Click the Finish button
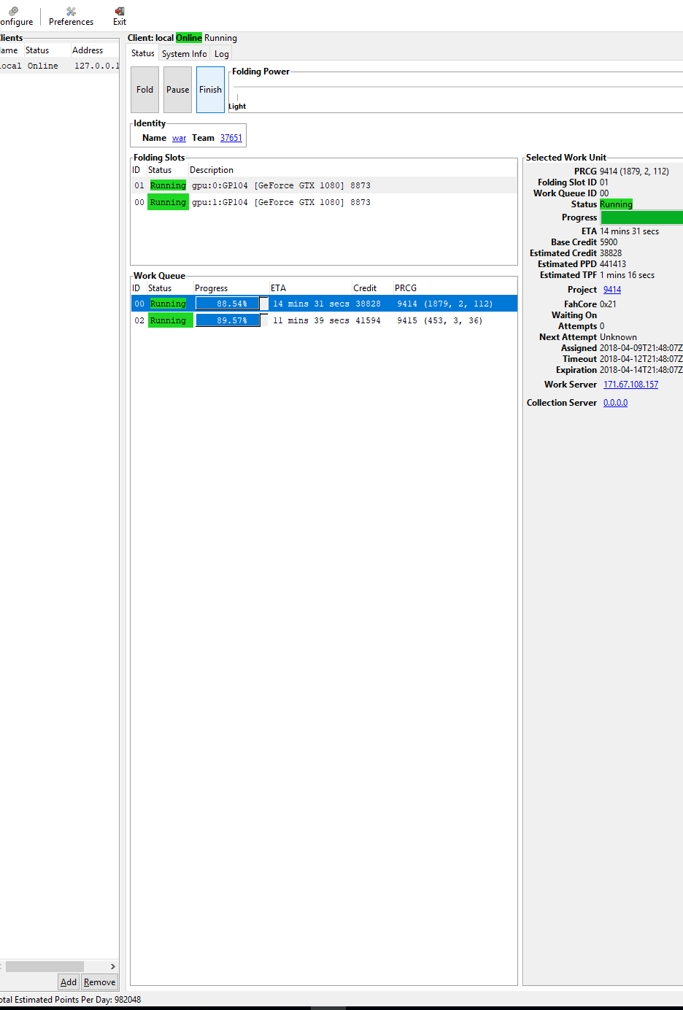This screenshot has height=1010, width=683. (x=210, y=90)
